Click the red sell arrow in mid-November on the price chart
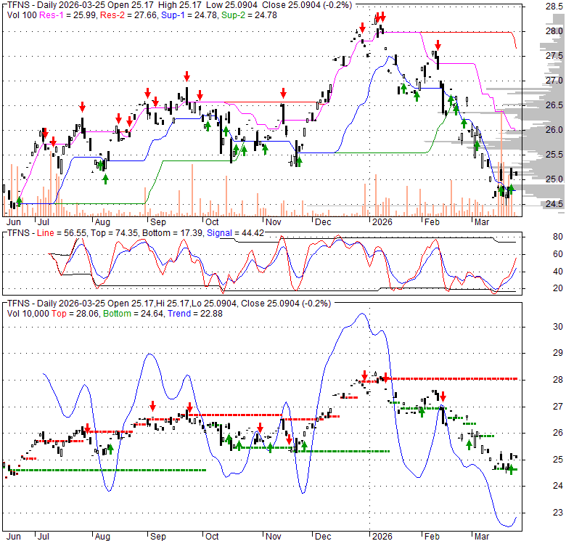566x541 pixels. (x=284, y=93)
